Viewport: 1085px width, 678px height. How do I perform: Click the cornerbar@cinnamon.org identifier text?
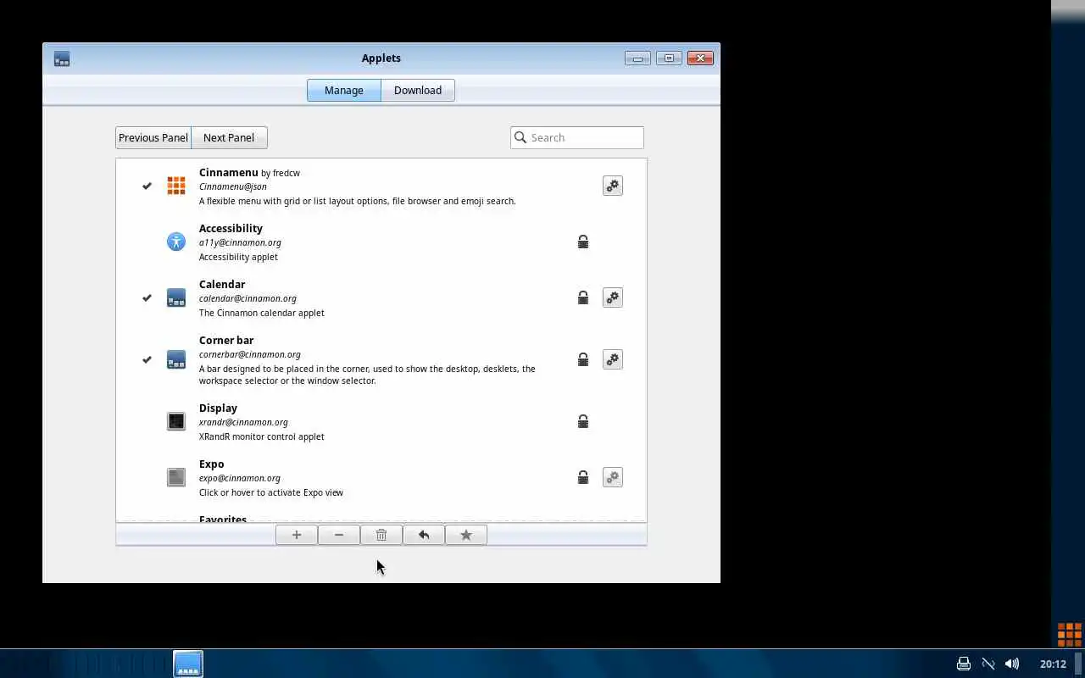coord(250,354)
